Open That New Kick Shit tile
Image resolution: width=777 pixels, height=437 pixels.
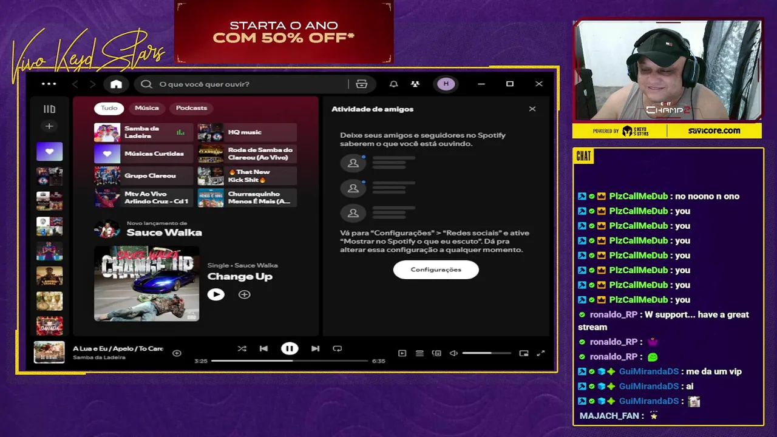point(247,176)
